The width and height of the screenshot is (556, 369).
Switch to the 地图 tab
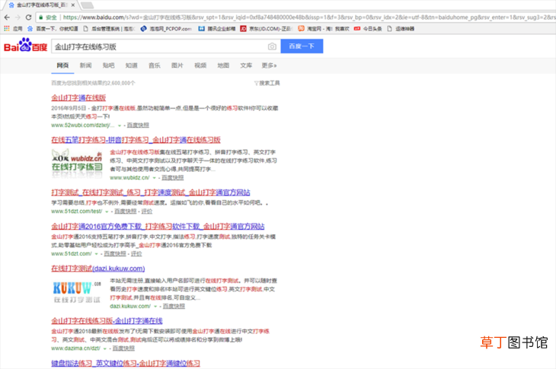pyautogui.click(x=223, y=65)
